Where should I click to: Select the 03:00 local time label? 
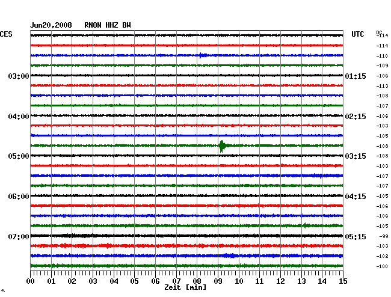(x=19, y=76)
